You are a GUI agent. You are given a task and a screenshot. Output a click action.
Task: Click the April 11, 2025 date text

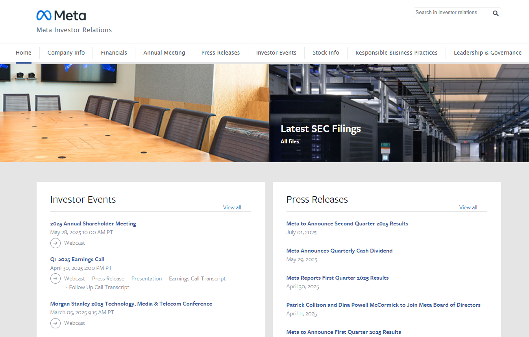(302, 314)
